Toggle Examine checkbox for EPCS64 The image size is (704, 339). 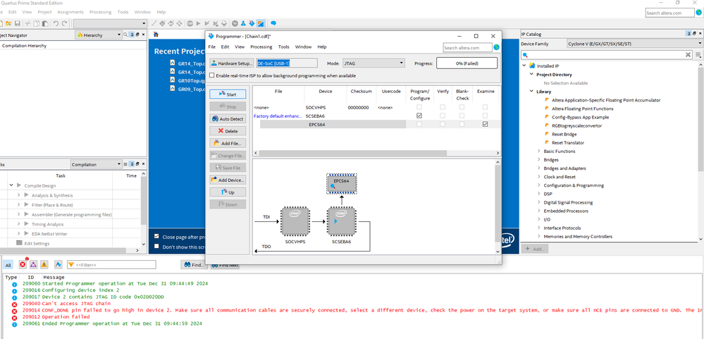[x=485, y=124]
